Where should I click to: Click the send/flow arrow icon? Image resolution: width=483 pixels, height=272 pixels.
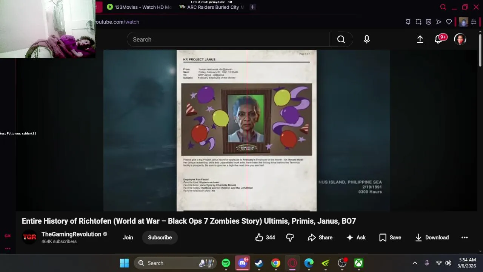click(x=439, y=22)
